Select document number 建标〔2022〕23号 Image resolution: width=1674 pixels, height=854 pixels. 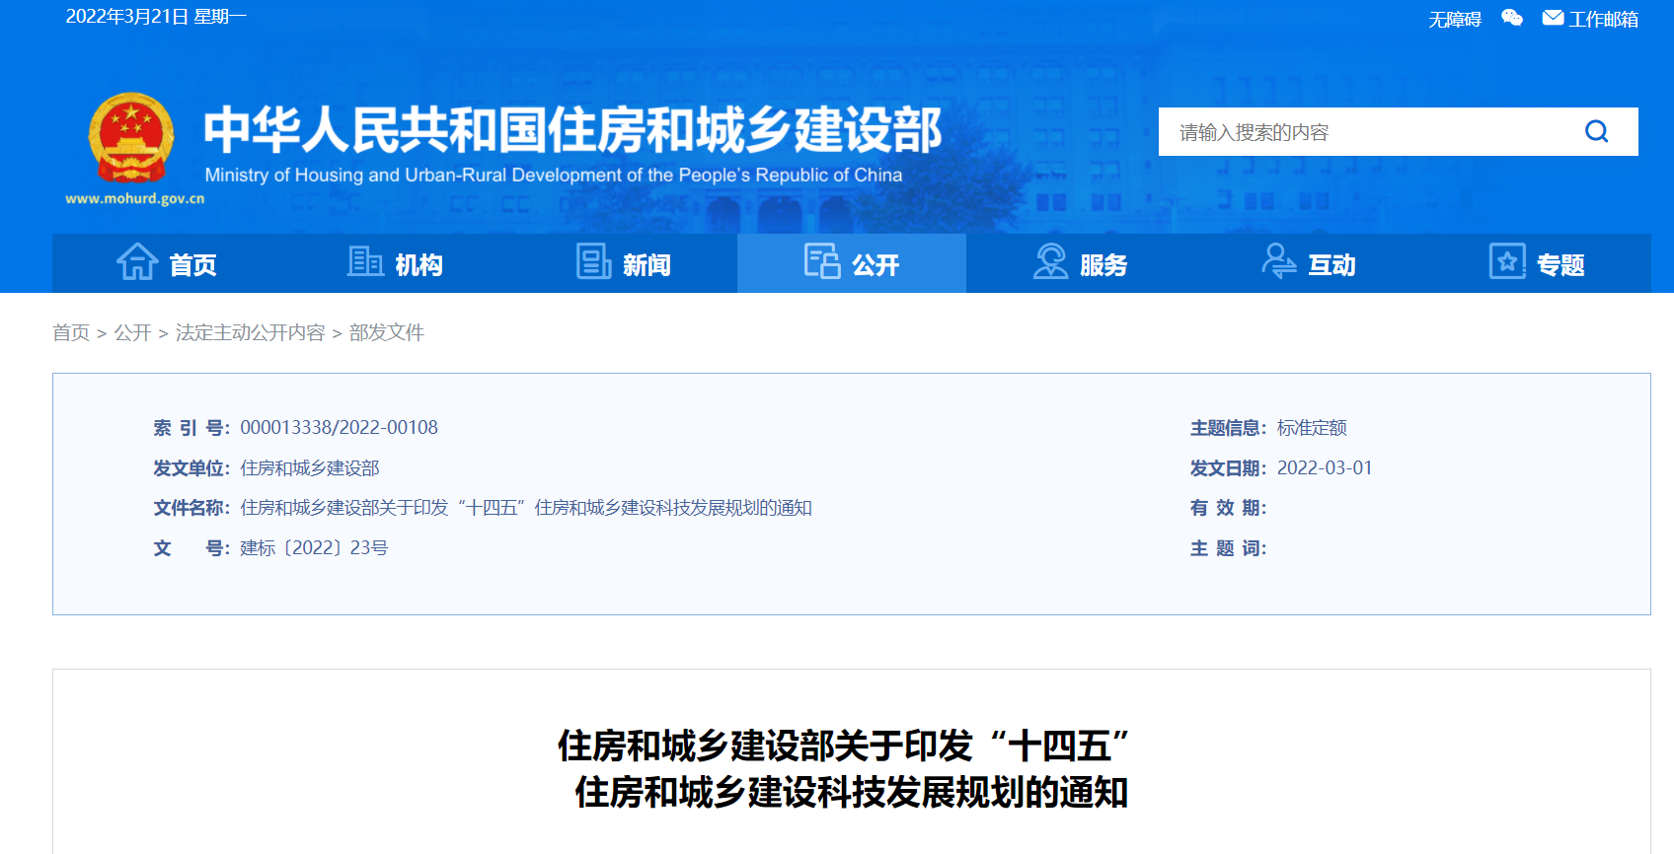pos(314,547)
